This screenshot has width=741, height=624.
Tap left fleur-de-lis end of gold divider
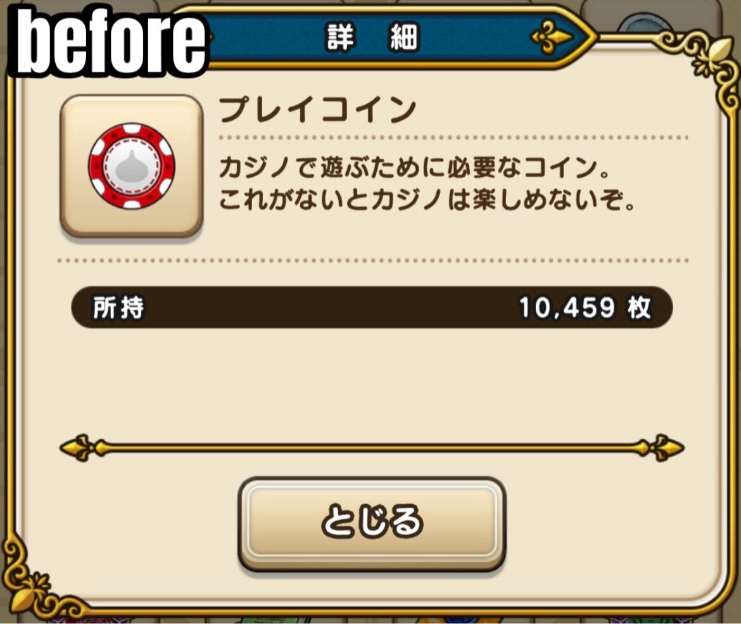[82, 447]
